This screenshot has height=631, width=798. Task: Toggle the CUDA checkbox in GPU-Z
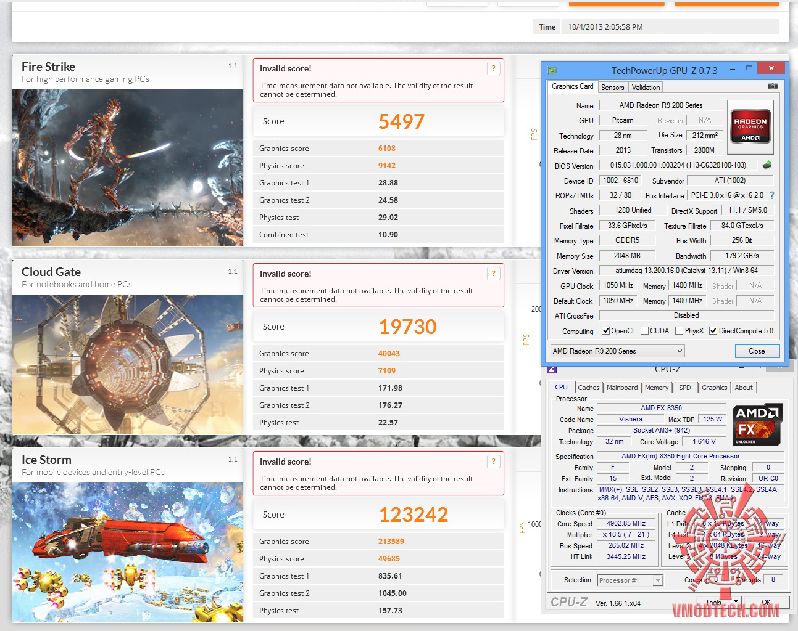[x=644, y=331]
